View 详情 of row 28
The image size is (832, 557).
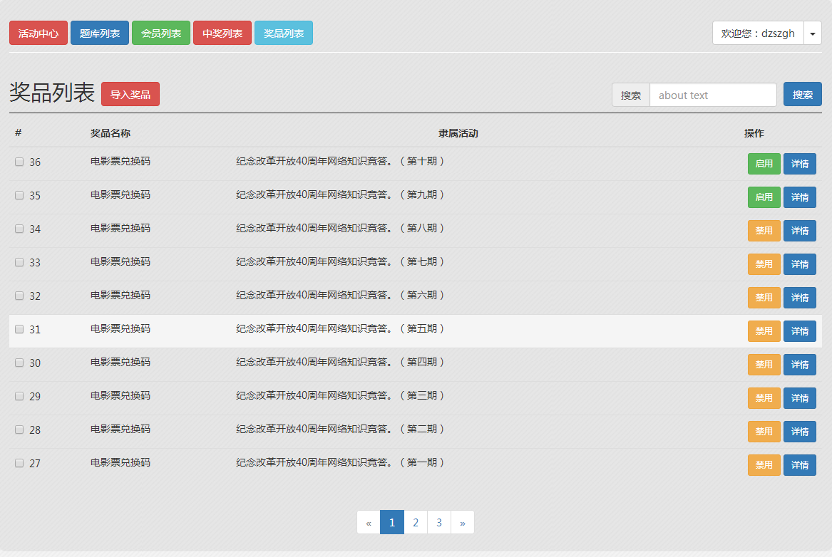(799, 432)
